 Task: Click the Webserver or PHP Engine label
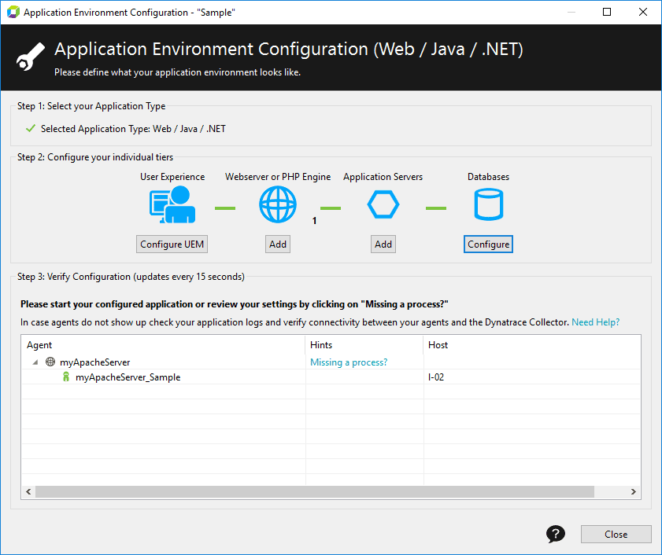coord(278,177)
